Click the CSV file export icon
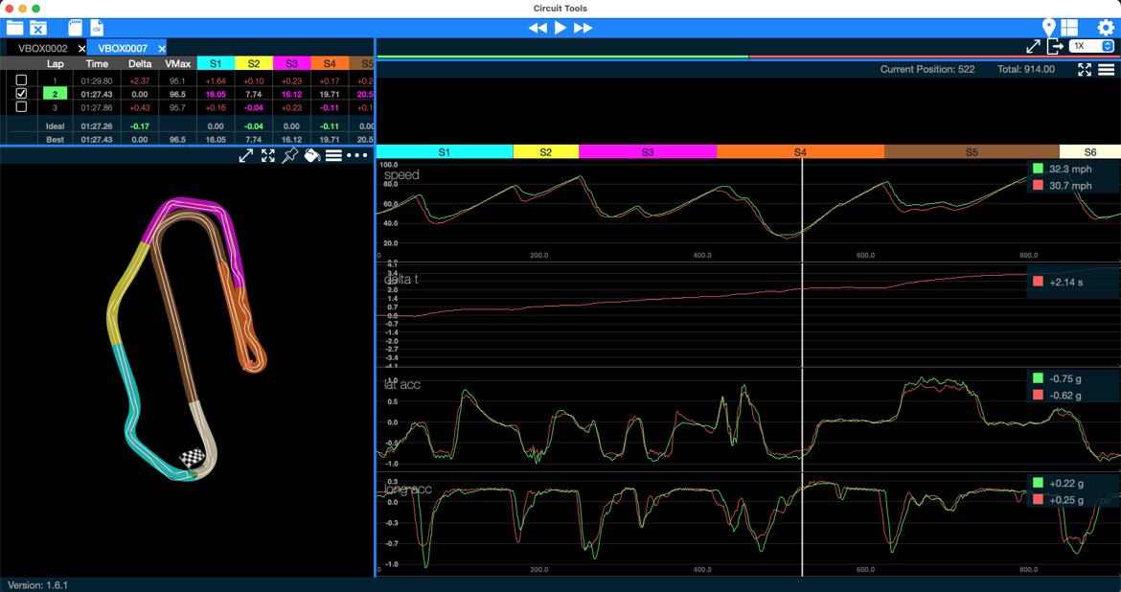 (x=97, y=28)
